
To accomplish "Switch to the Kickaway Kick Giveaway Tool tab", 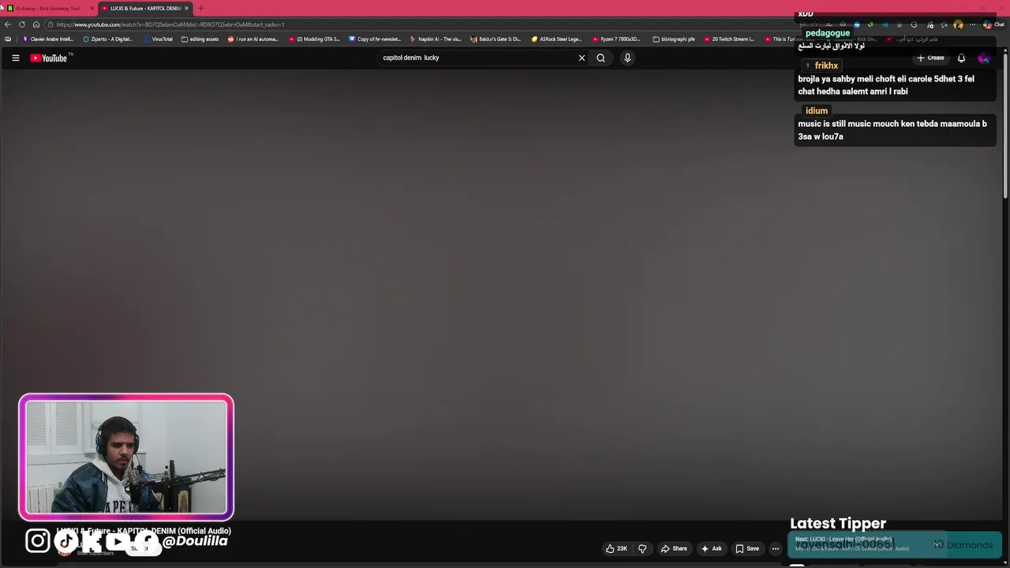I will tap(47, 8).
